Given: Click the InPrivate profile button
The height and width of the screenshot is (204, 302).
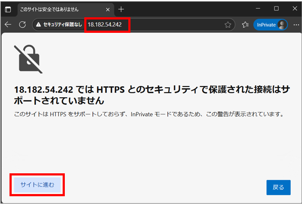Looking at the screenshot, I should [x=270, y=25].
